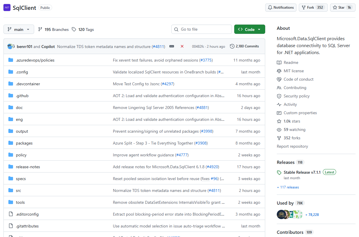359x237 pixels.
Task: Open commit hash 00482fc link
Action: (x=198, y=47)
